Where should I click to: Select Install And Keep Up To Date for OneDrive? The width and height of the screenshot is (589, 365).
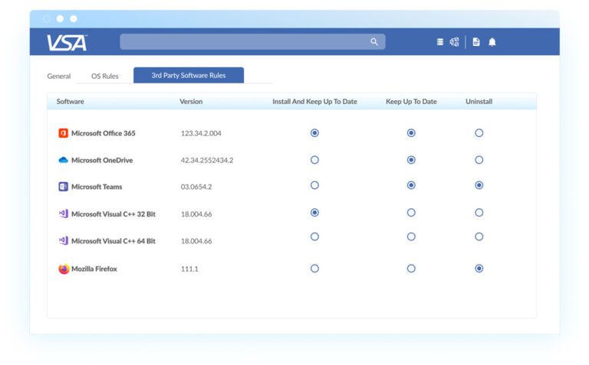pyautogui.click(x=314, y=160)
